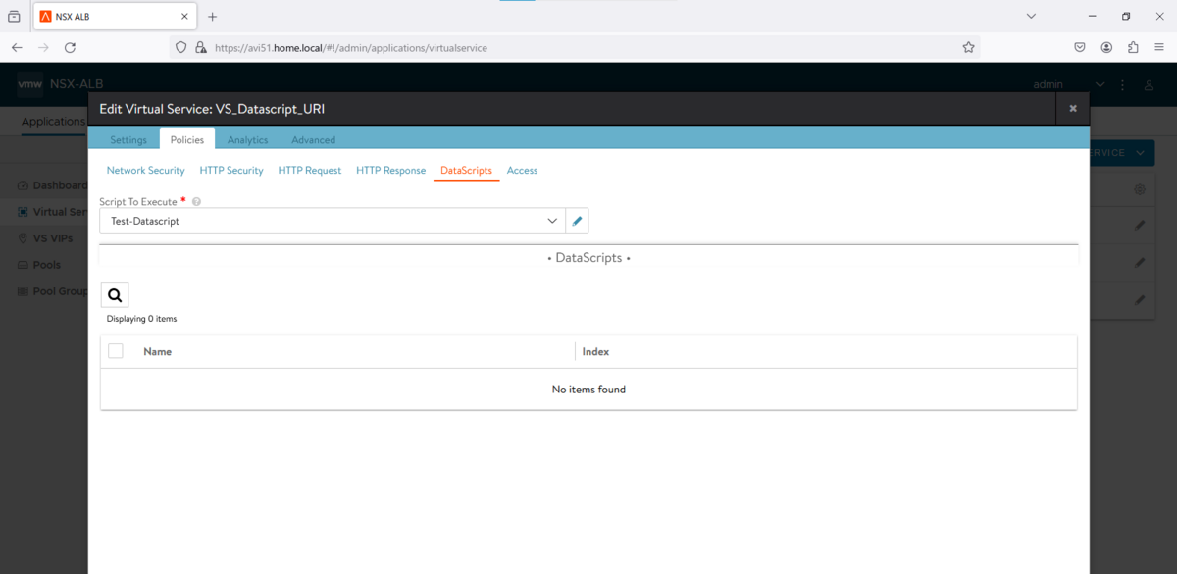The width and height of the screenshot is (1177, 574).
Task: Open VS VIPs in the sidebar
Action: pos(47,238)
